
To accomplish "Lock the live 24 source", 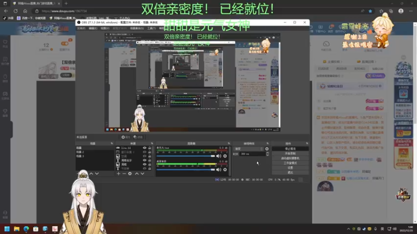I will [150, 148].
